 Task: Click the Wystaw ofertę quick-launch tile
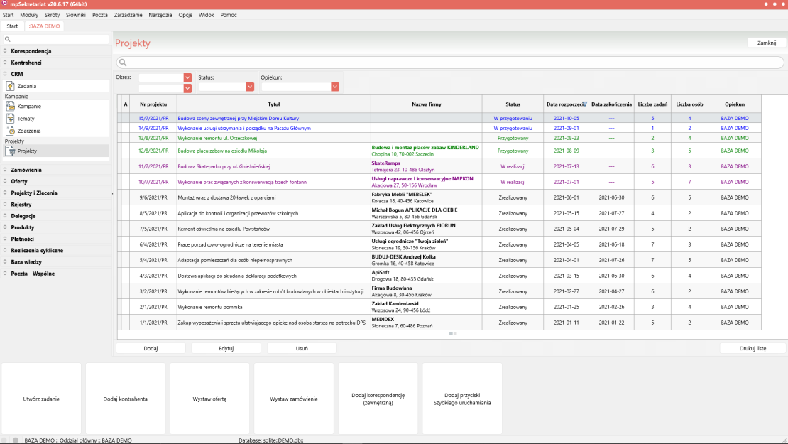click(x=209, y=399)
